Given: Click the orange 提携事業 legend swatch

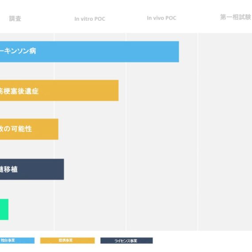Looking at the screenshot, I should (67, 241).
